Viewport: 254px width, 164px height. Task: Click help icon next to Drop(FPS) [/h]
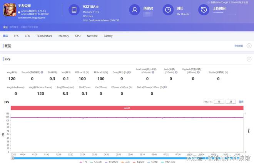pyautogui.click(x=129, y=72)
